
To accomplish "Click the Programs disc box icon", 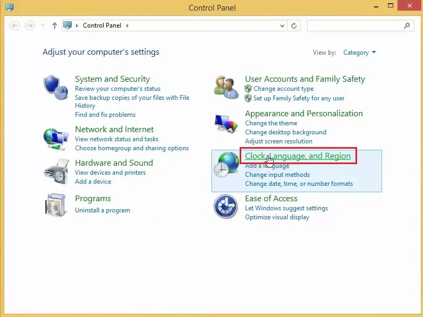I will point(56,205).
